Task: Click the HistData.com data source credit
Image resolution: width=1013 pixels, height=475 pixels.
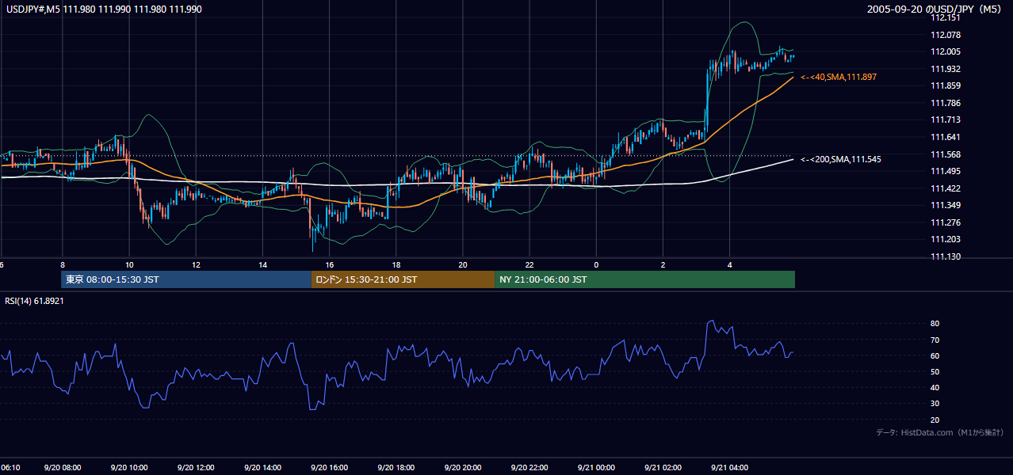Action: [940, 432]
